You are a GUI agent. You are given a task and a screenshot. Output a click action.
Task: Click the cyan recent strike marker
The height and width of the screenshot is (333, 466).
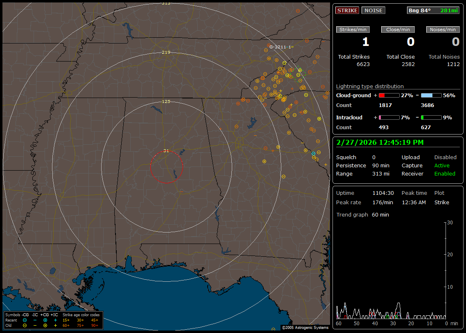coord(313,153)
